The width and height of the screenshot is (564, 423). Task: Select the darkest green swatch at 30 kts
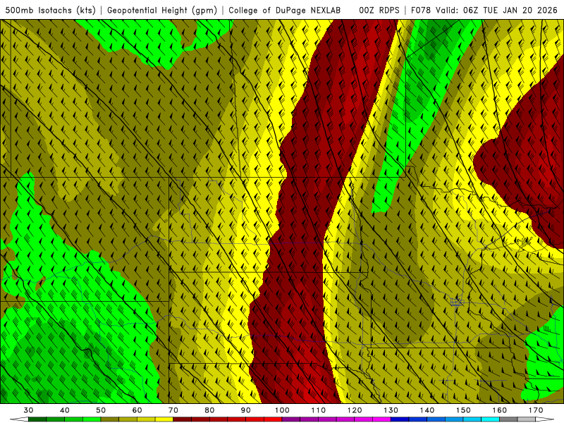(x=37, y=419)
